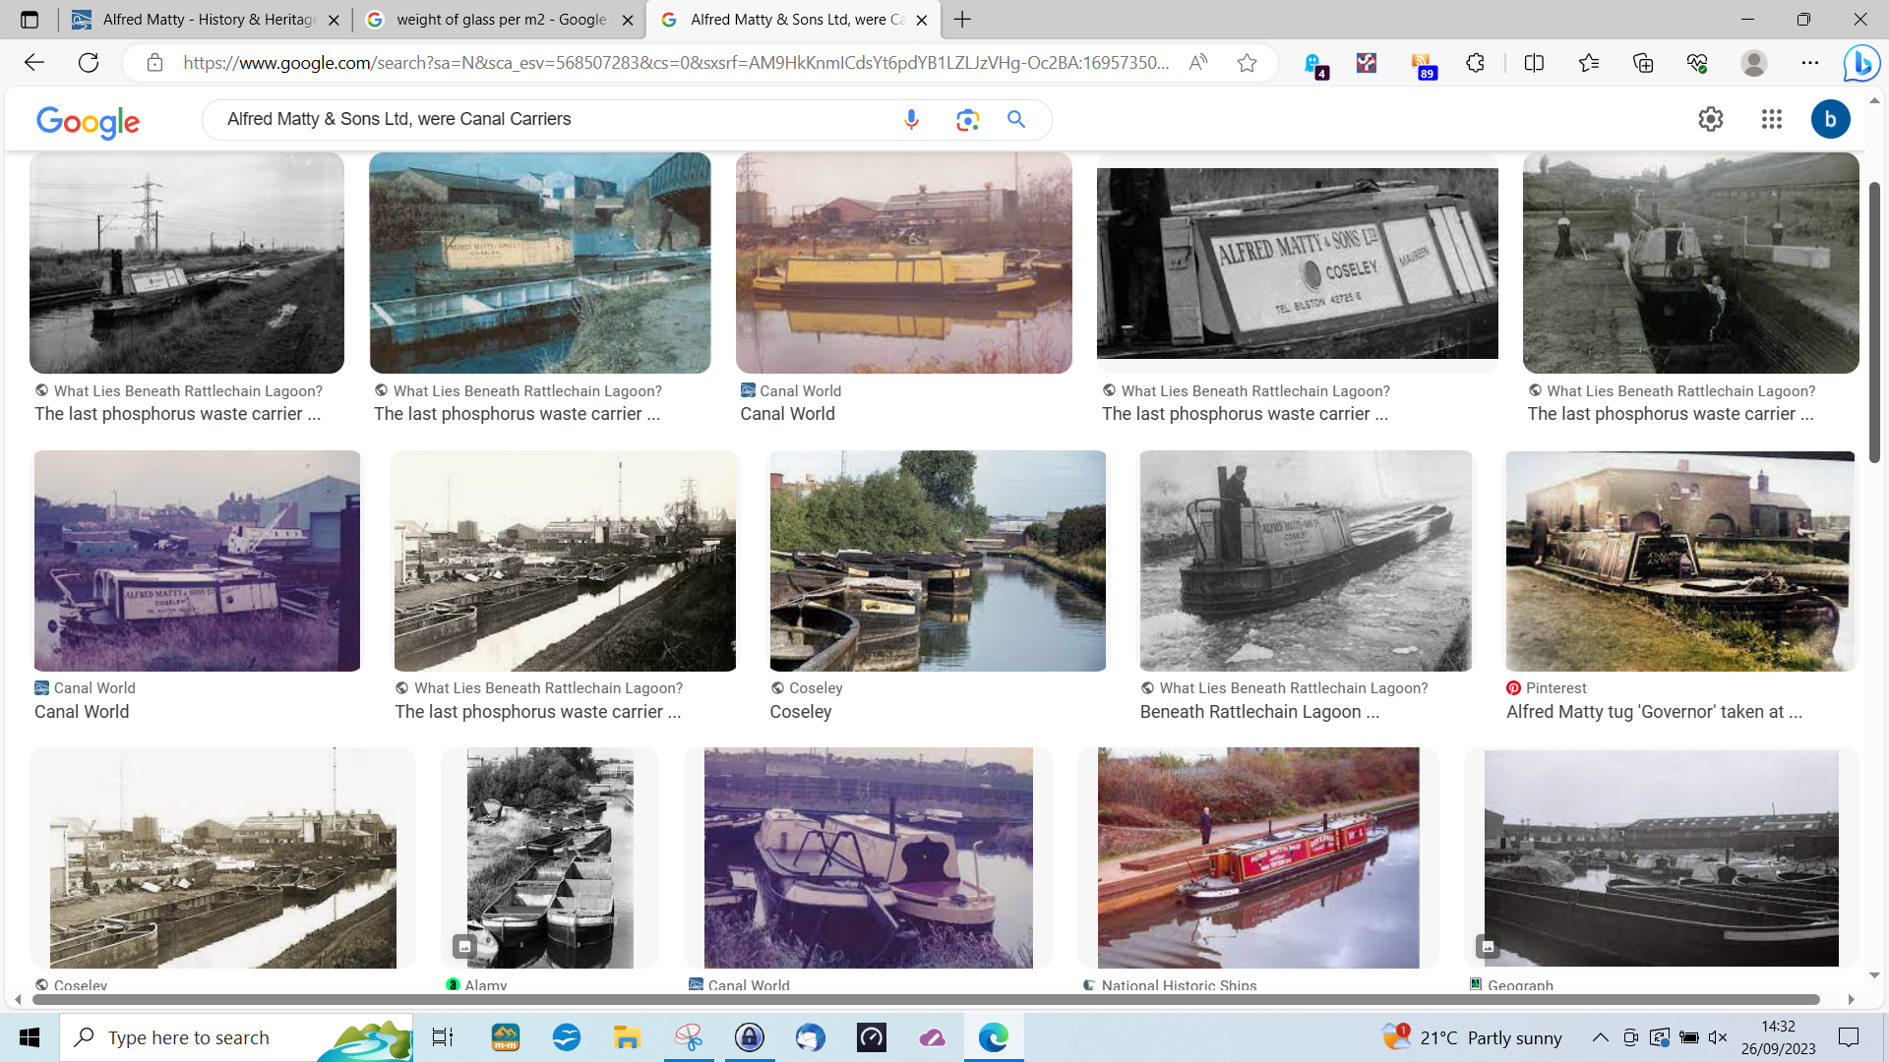Open the Extensions puzzle icon
Image resolution: width=1889 pixels, height=1062 pixels.
1475,63
